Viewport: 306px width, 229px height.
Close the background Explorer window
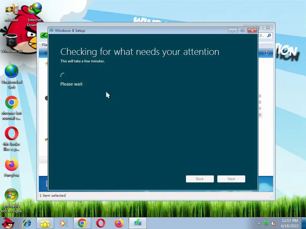click(268, 28)
